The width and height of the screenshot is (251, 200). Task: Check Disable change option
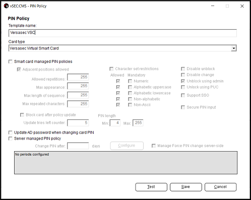point(183,75)
